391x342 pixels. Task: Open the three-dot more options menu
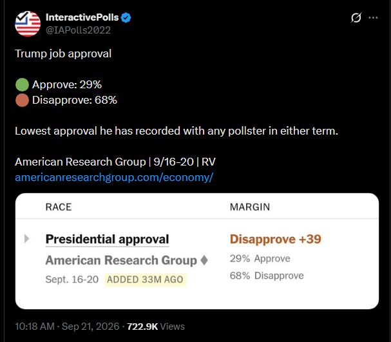click(373, 17)
